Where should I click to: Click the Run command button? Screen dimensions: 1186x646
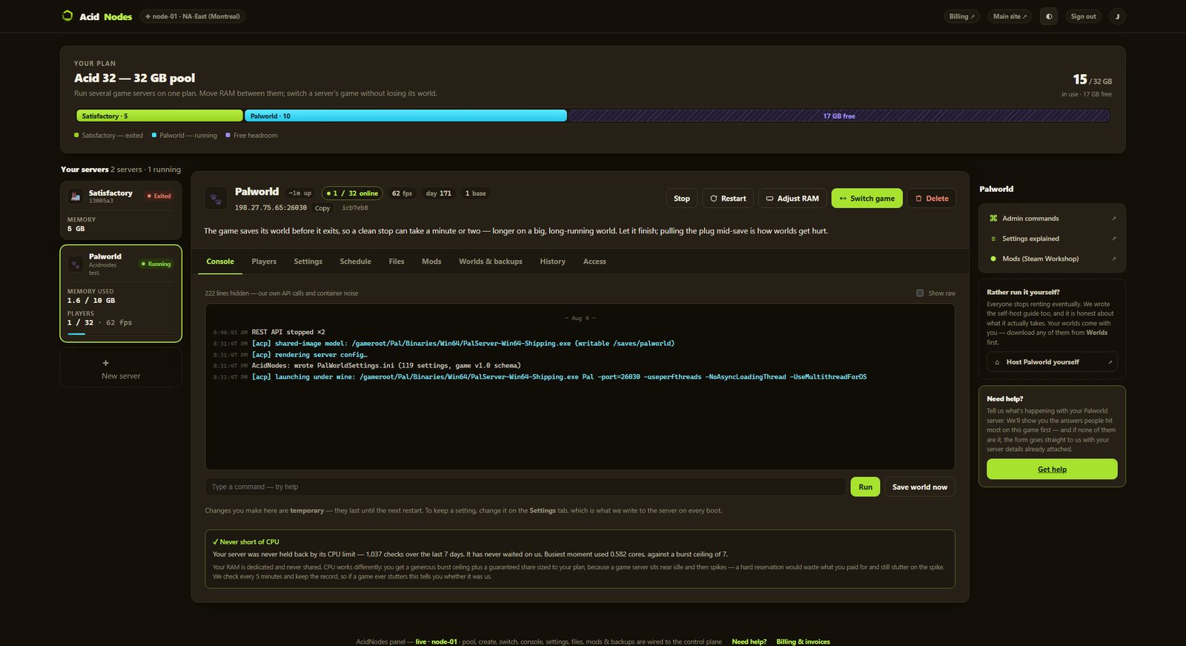click(x=865, y=487)
